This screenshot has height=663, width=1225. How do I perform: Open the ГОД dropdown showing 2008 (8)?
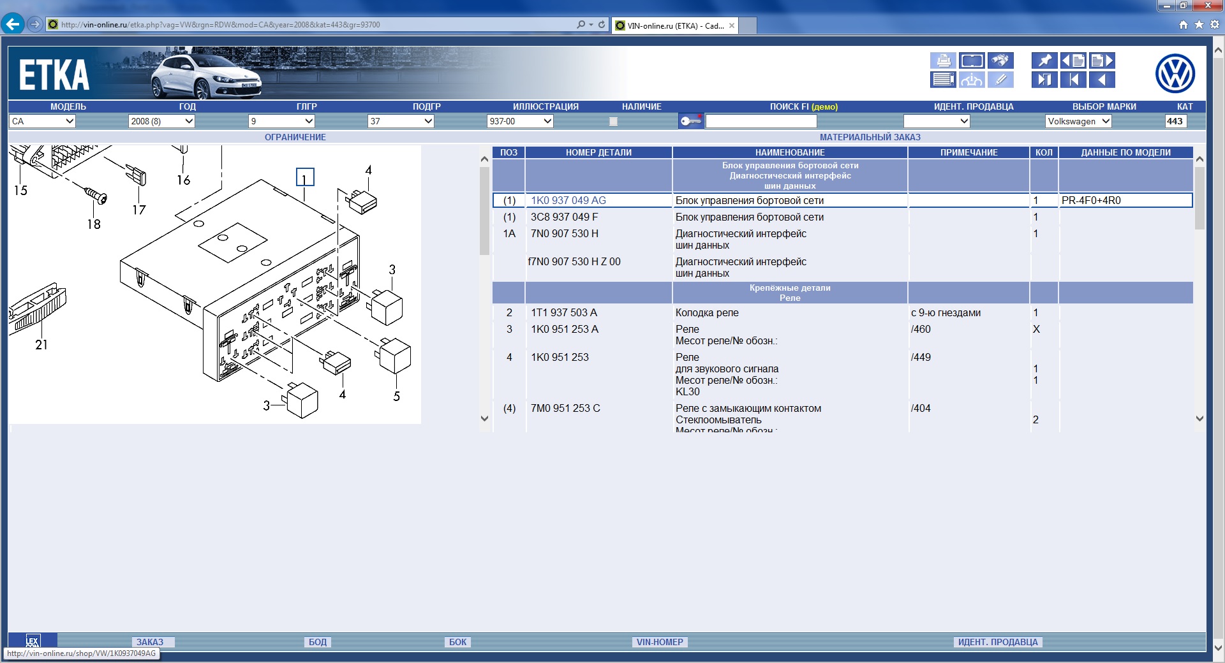click(x=161, y=121)
